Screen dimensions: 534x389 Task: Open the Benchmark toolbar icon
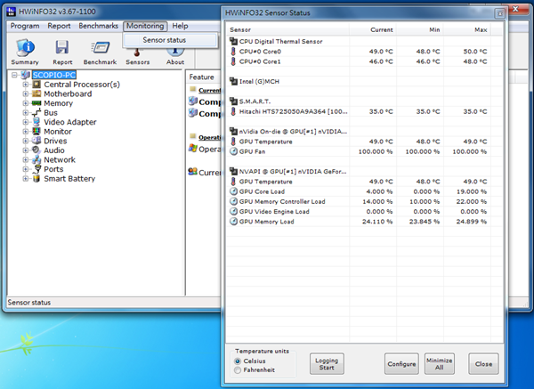coord(100,49)
